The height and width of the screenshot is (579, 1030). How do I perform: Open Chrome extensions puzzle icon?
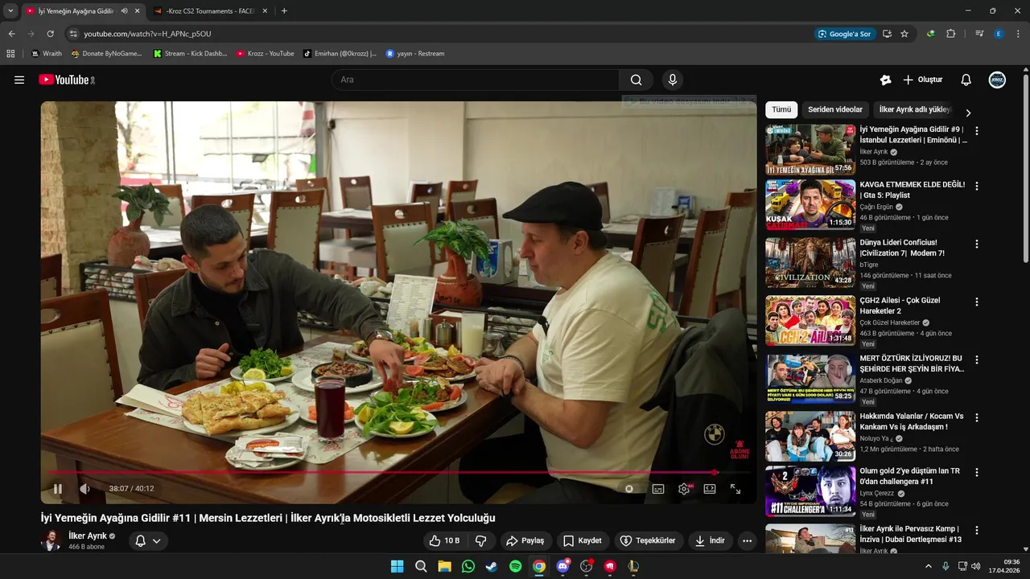point(950,34)
